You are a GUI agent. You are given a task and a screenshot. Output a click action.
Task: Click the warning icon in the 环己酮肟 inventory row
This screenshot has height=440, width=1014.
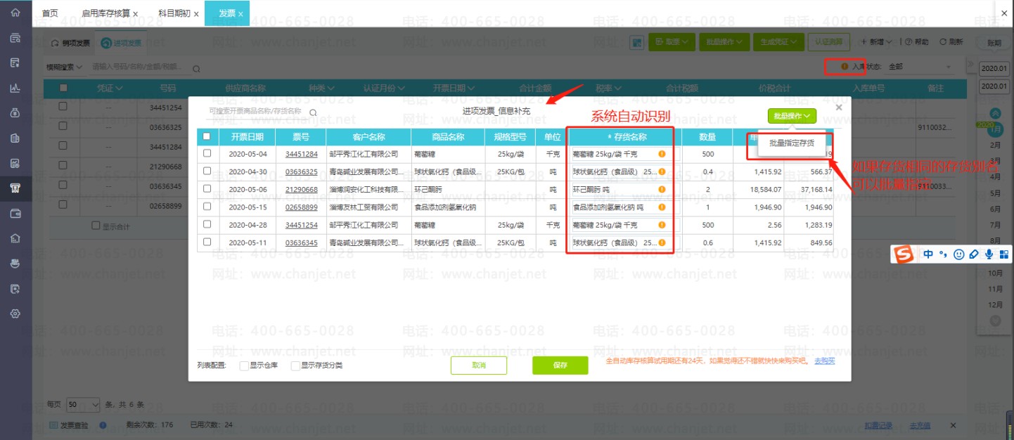click(x=662, y=190)
